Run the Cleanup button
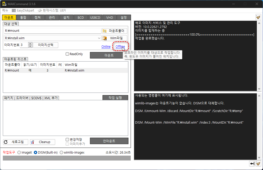 click(43, 142)
